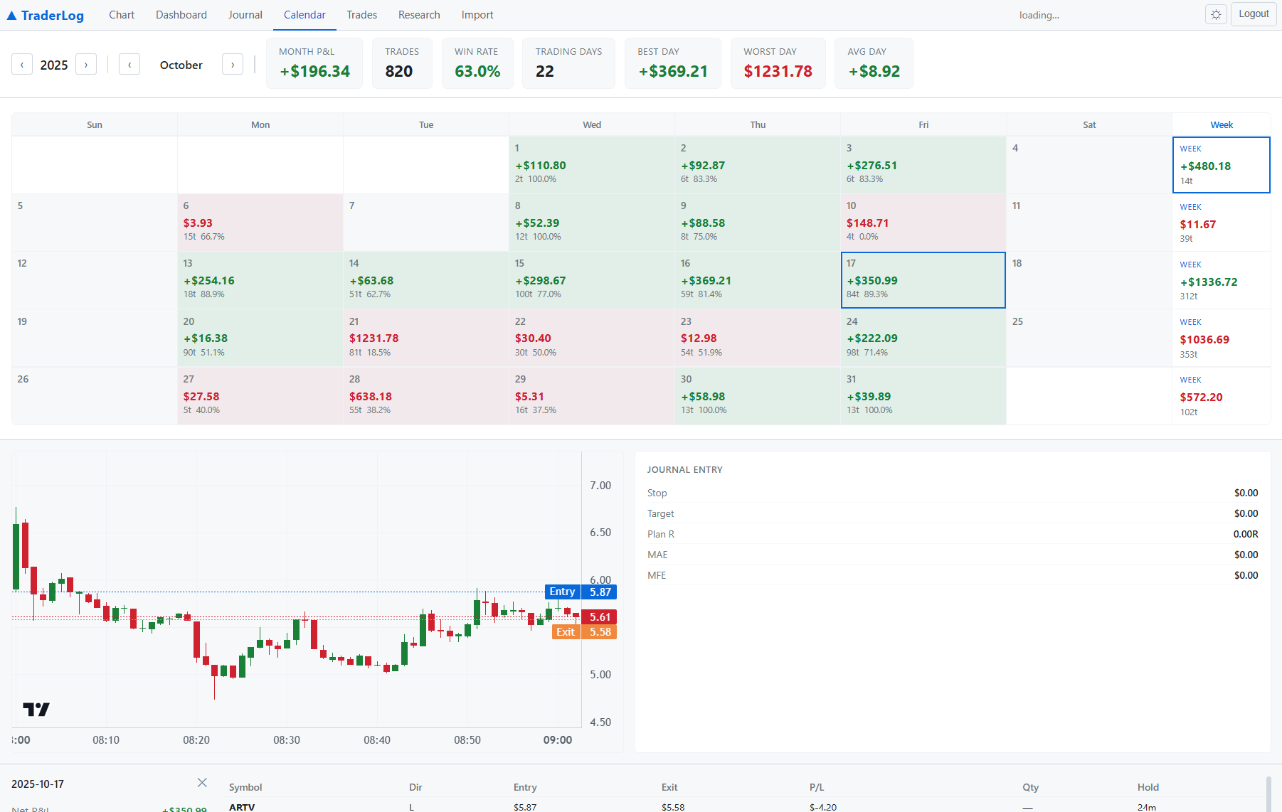Go back one year with the left chevron
The width and height of the screenshot is (1282, 812).
22,64
